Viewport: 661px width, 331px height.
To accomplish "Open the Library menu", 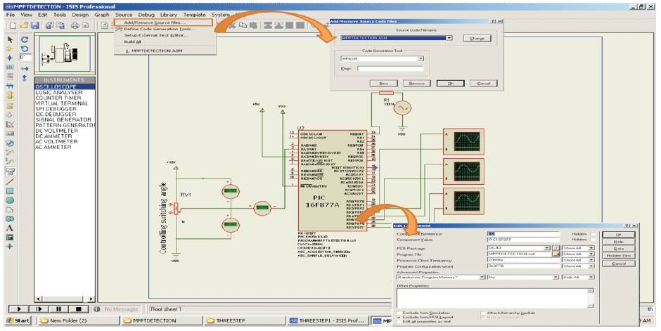I will [169, 15].
